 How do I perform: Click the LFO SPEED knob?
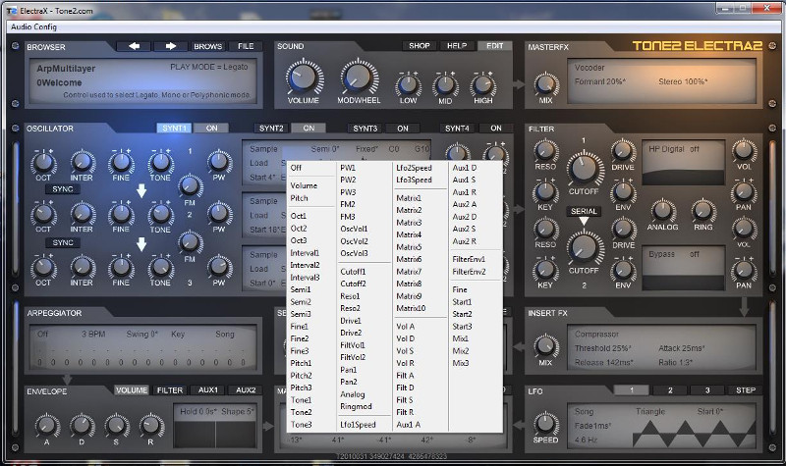click(x=545, y=424)
